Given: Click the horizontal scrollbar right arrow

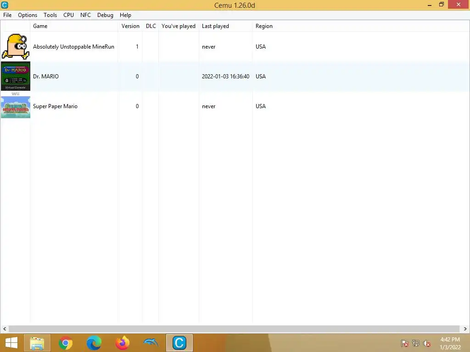Looking at the screenshot, I should (465, 329).
